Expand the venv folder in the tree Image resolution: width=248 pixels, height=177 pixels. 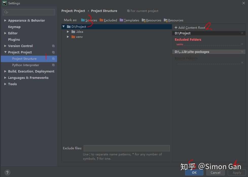(x=68, y=37)
